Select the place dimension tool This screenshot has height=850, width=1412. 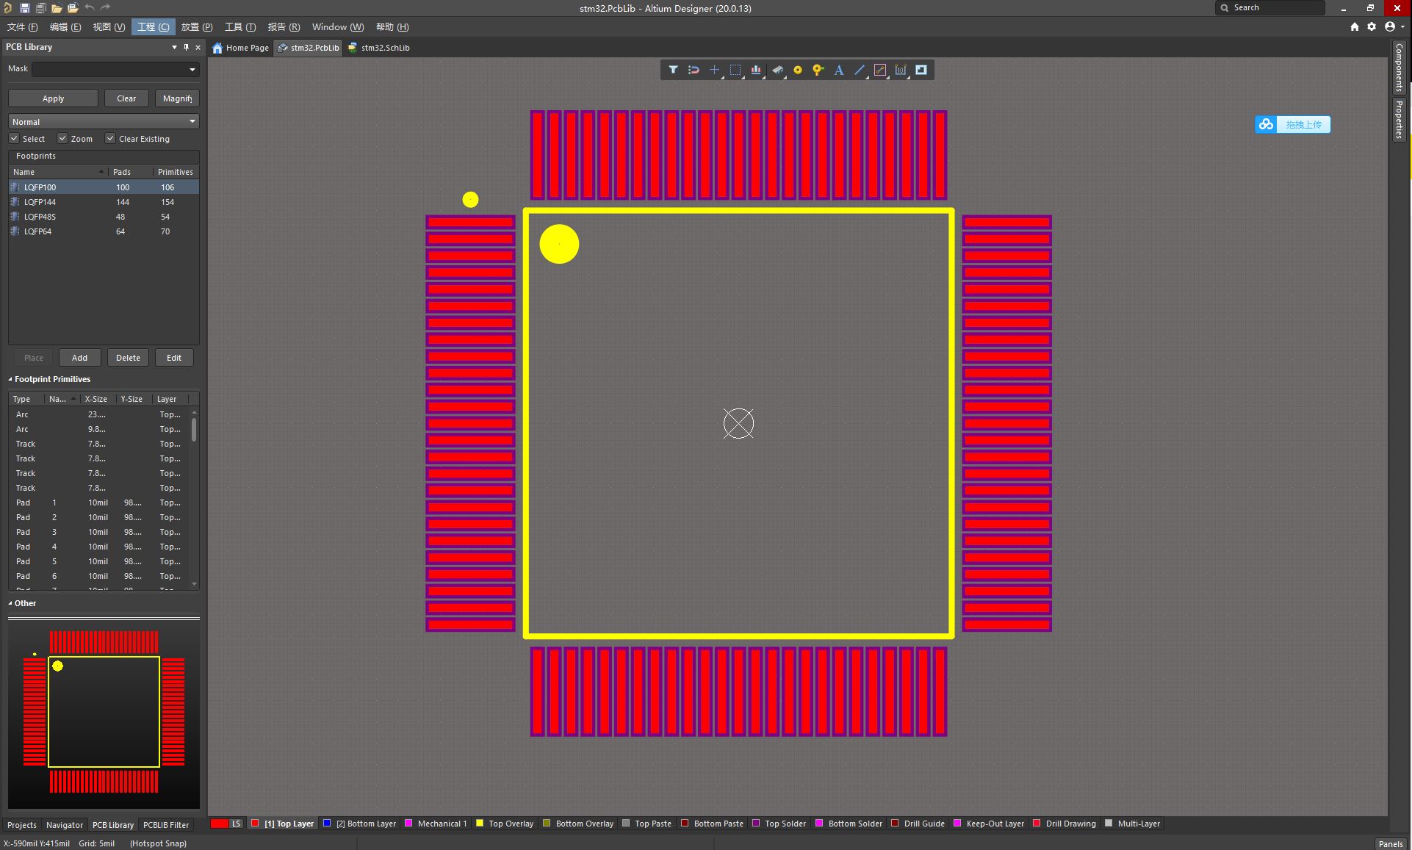pyautogui.click(x=900, y=70)
